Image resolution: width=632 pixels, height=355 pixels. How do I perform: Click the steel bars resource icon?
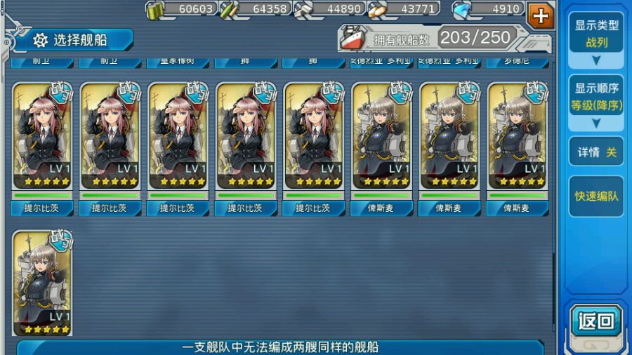pos(303,10)
